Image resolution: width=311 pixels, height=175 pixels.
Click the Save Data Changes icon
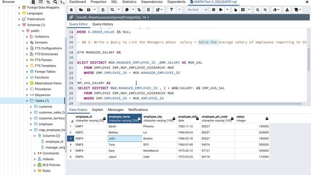[103, 10]
